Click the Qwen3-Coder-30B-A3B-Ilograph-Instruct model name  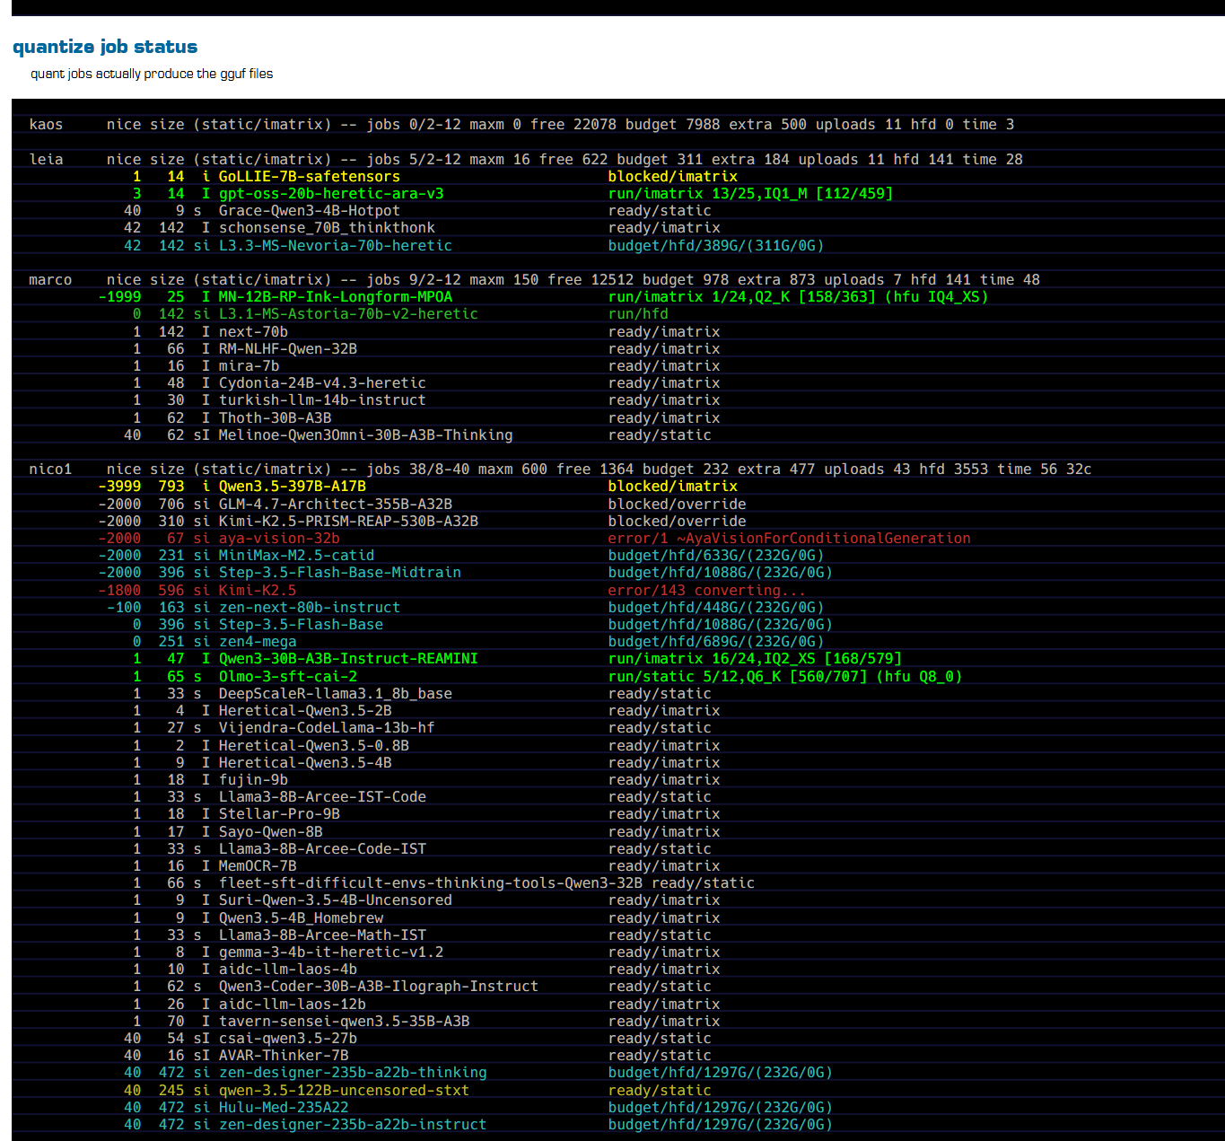click(379, 987)
